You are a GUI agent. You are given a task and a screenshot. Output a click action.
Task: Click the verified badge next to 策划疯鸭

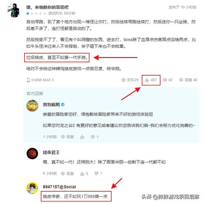63,105
